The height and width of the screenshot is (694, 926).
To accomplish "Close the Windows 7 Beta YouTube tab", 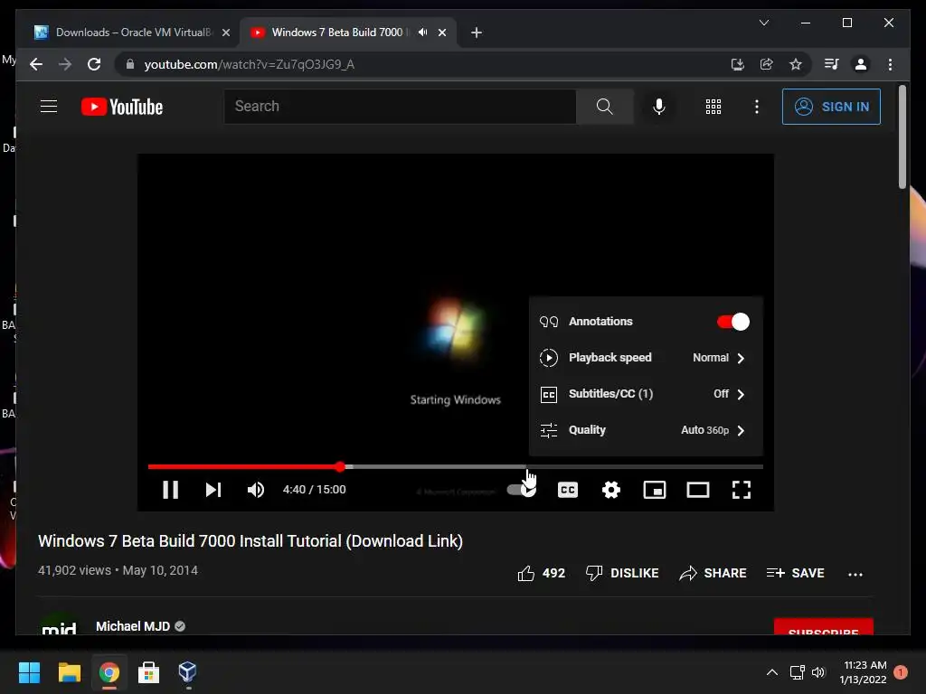I will [441, 33].
